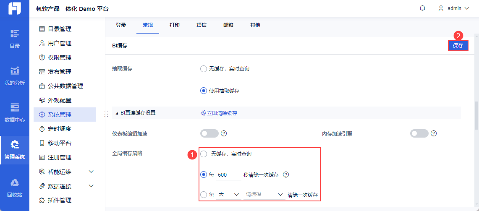Click the notification bell icon
479x211 pixels.
pyautogui.click(x=422, y=8)
